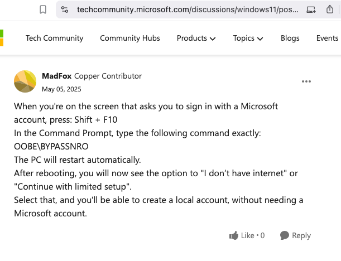
Task: Click the install app icon in address bar
Action: [311, 10]
